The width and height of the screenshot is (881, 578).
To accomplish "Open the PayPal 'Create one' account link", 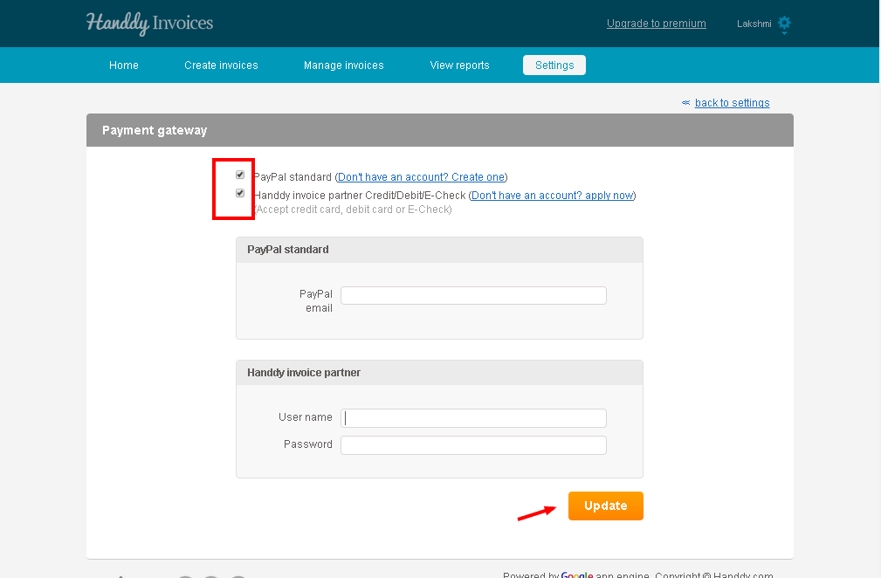I will [x=422, y=177].
